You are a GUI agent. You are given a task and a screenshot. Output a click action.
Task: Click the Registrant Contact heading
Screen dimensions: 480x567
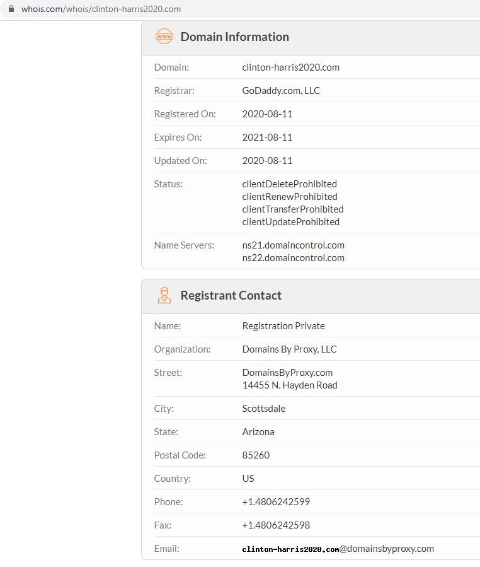pyautogui.click(x=231, y=295)
